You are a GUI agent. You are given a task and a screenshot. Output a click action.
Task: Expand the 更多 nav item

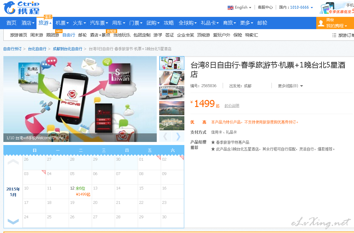pos(246,23)
